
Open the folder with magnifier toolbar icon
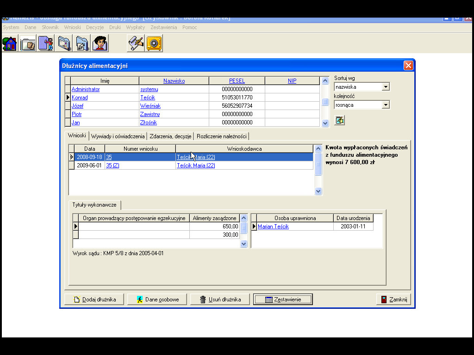[x=64, y=43]
